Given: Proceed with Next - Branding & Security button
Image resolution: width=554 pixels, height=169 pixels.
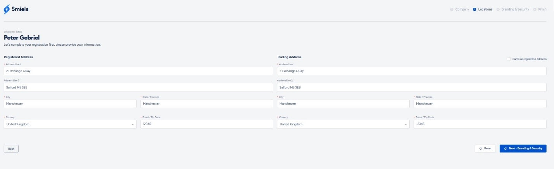Looking at the screenshot, I should pos(523,148).
